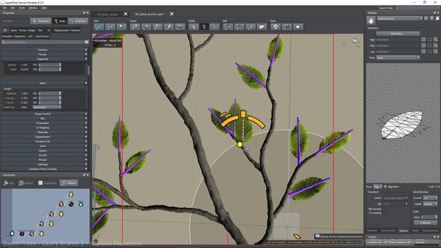Select the blue root node in Generation graph
Viewport: 441px width, 248px height.
[12, 234]
